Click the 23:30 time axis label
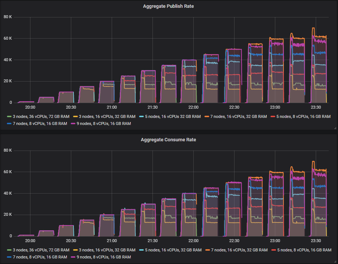338x264 pixels. click(315, 107)
